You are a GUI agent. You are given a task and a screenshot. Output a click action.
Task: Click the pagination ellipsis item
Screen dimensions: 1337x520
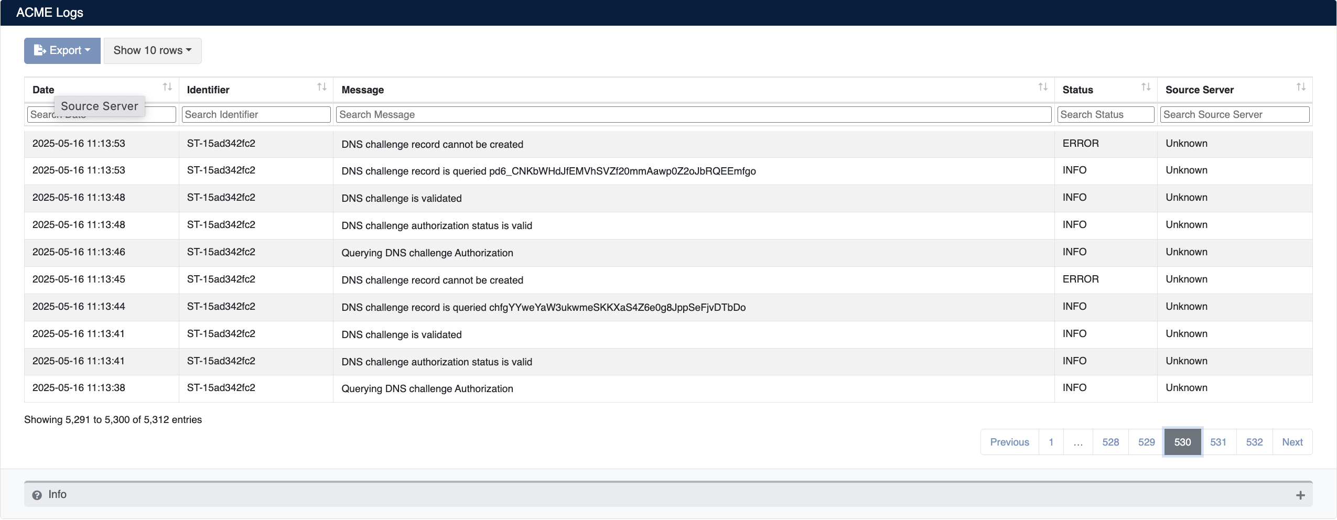point(1078,442)
